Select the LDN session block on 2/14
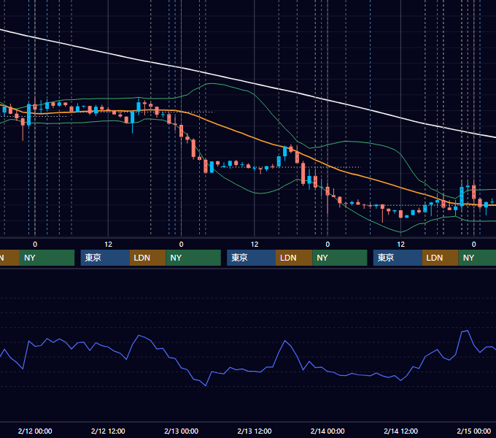The height and width of the screenshot is (438, 496). (x=441, y=258)
